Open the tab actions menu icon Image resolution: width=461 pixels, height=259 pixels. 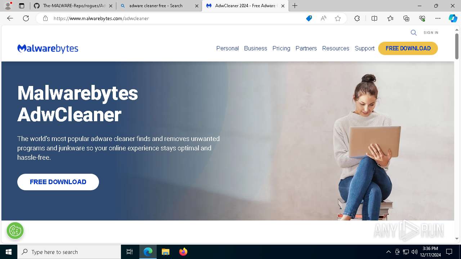[22, 6]
